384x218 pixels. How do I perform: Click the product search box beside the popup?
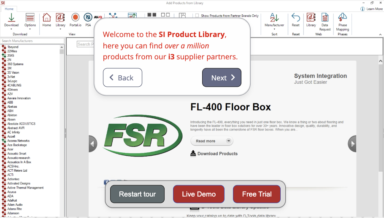[86, 44]
